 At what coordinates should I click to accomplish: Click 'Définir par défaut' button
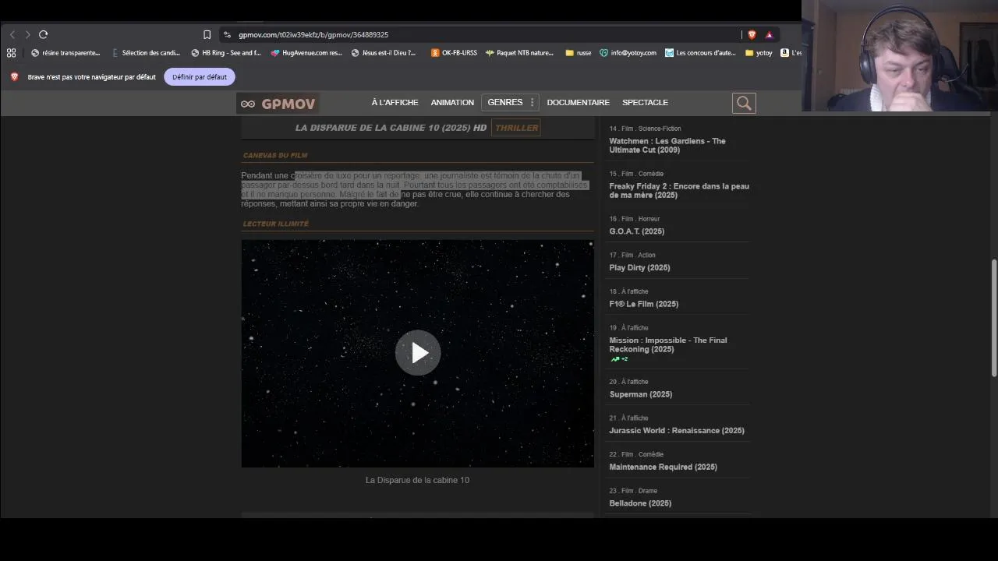click(200, 77)
